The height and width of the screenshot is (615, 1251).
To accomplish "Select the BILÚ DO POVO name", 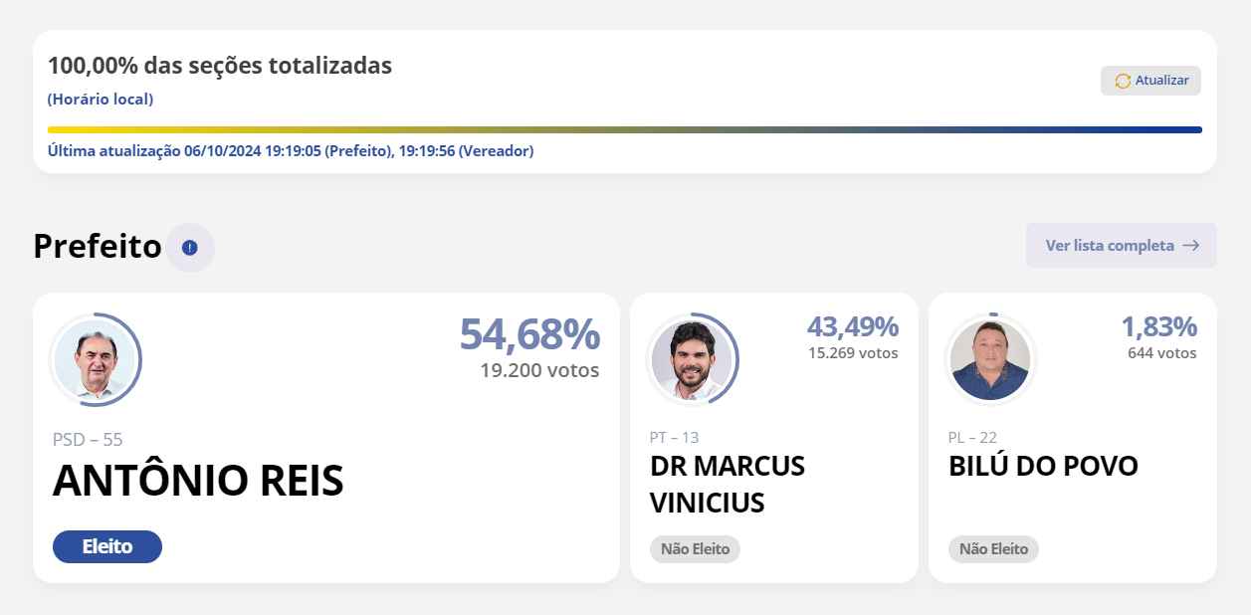I will (1043, 466).
